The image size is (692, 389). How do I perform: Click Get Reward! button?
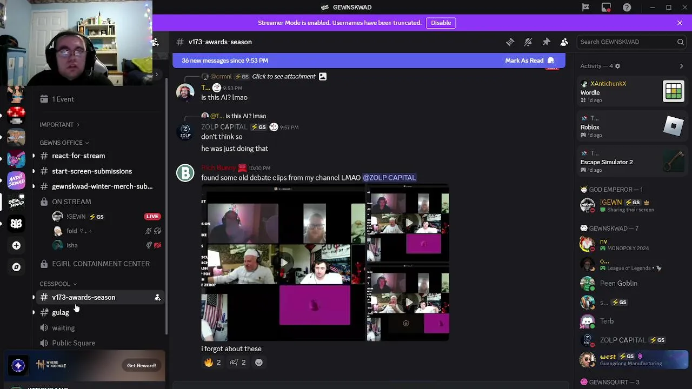point(141,366)
